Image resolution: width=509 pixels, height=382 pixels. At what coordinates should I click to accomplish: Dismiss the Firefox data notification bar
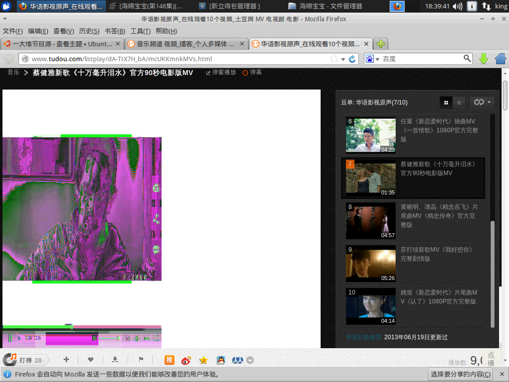pyautogui.click(x=502, y=374)
